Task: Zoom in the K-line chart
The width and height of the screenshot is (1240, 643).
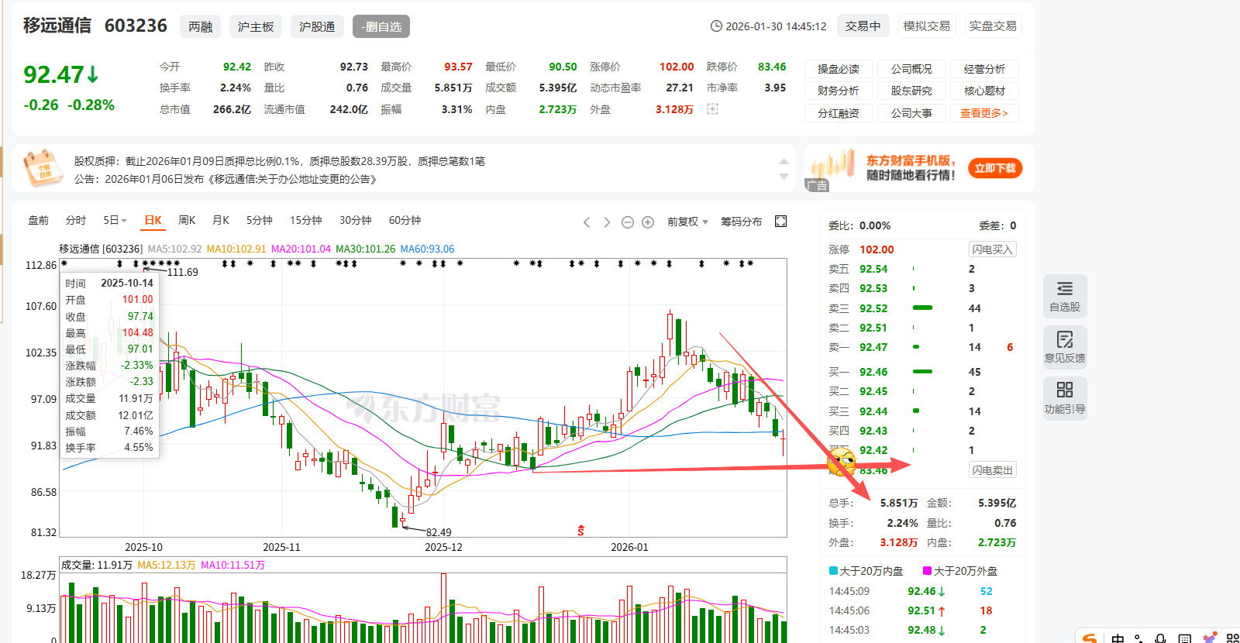Action: pyautogui.click(x=648, y=222)
